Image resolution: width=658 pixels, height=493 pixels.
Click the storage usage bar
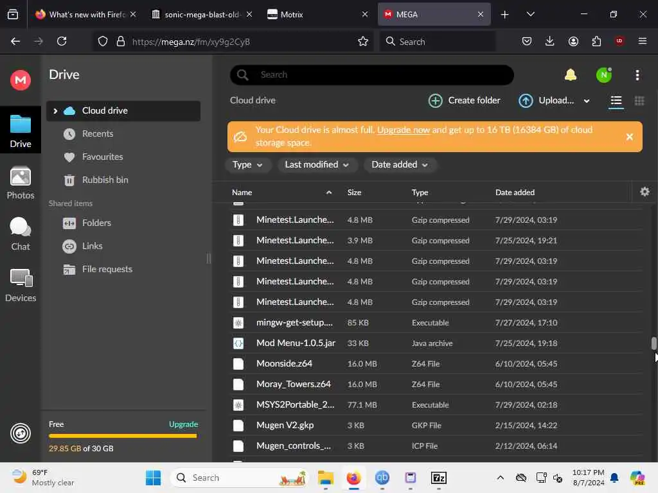(123, 436)
